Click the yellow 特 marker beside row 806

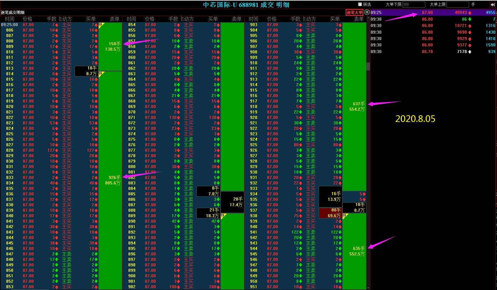101,25
